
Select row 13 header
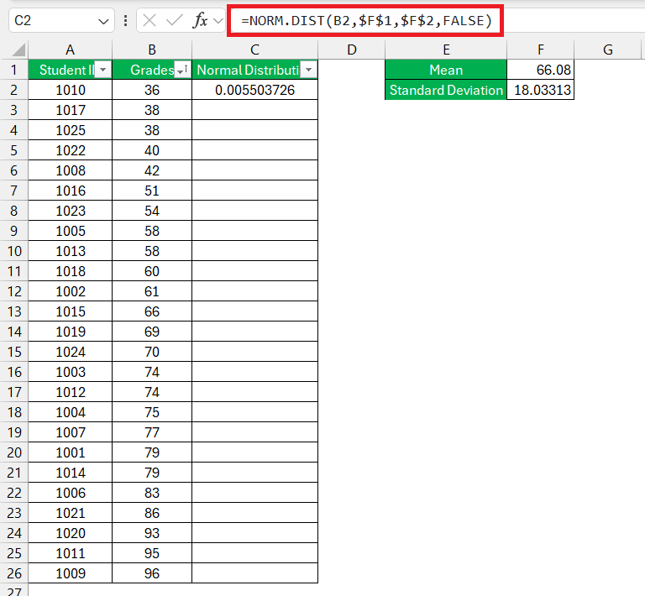14,311
